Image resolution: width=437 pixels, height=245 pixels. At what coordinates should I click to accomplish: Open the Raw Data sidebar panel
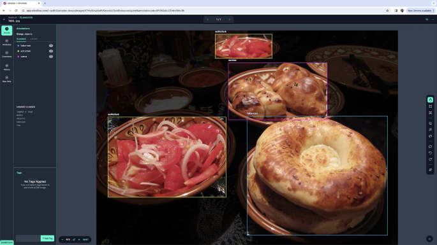(6, 79)
